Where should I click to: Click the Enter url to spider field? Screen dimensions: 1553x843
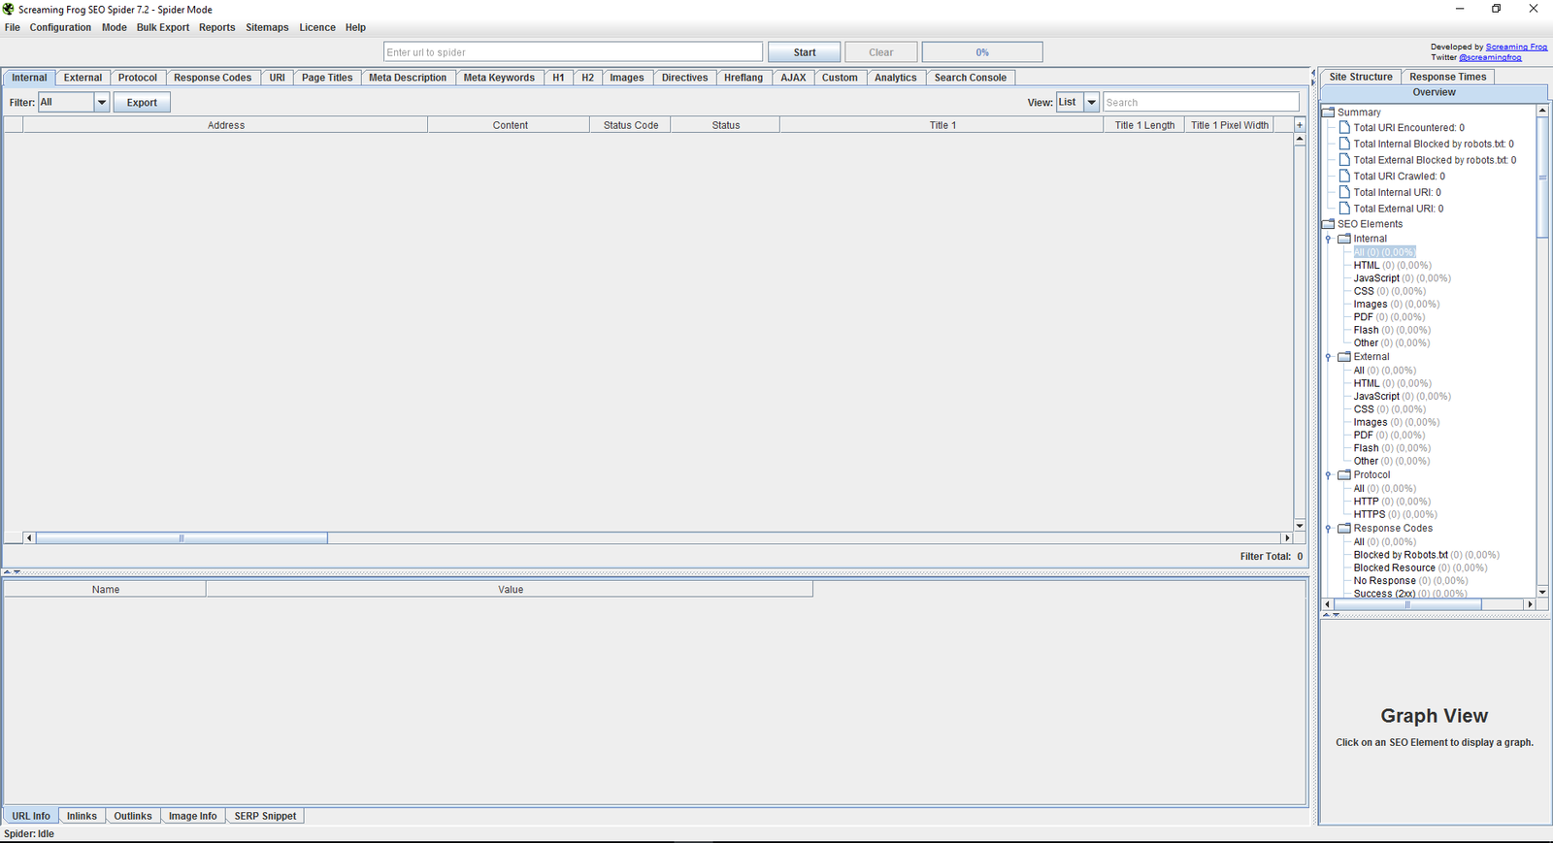point(573,52)
